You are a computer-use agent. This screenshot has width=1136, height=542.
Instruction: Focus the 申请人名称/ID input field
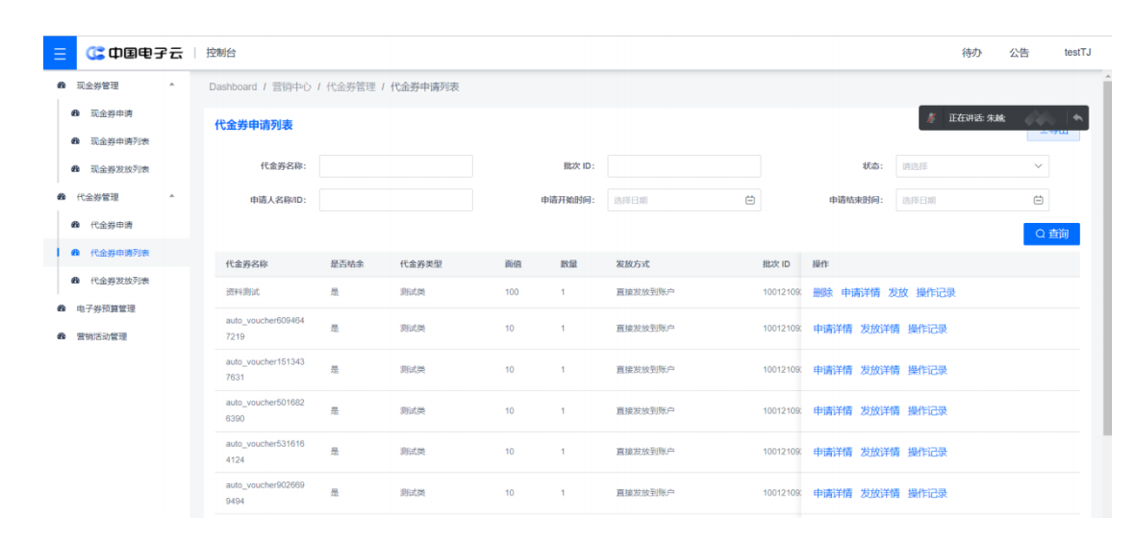click(x=395, y=201)
